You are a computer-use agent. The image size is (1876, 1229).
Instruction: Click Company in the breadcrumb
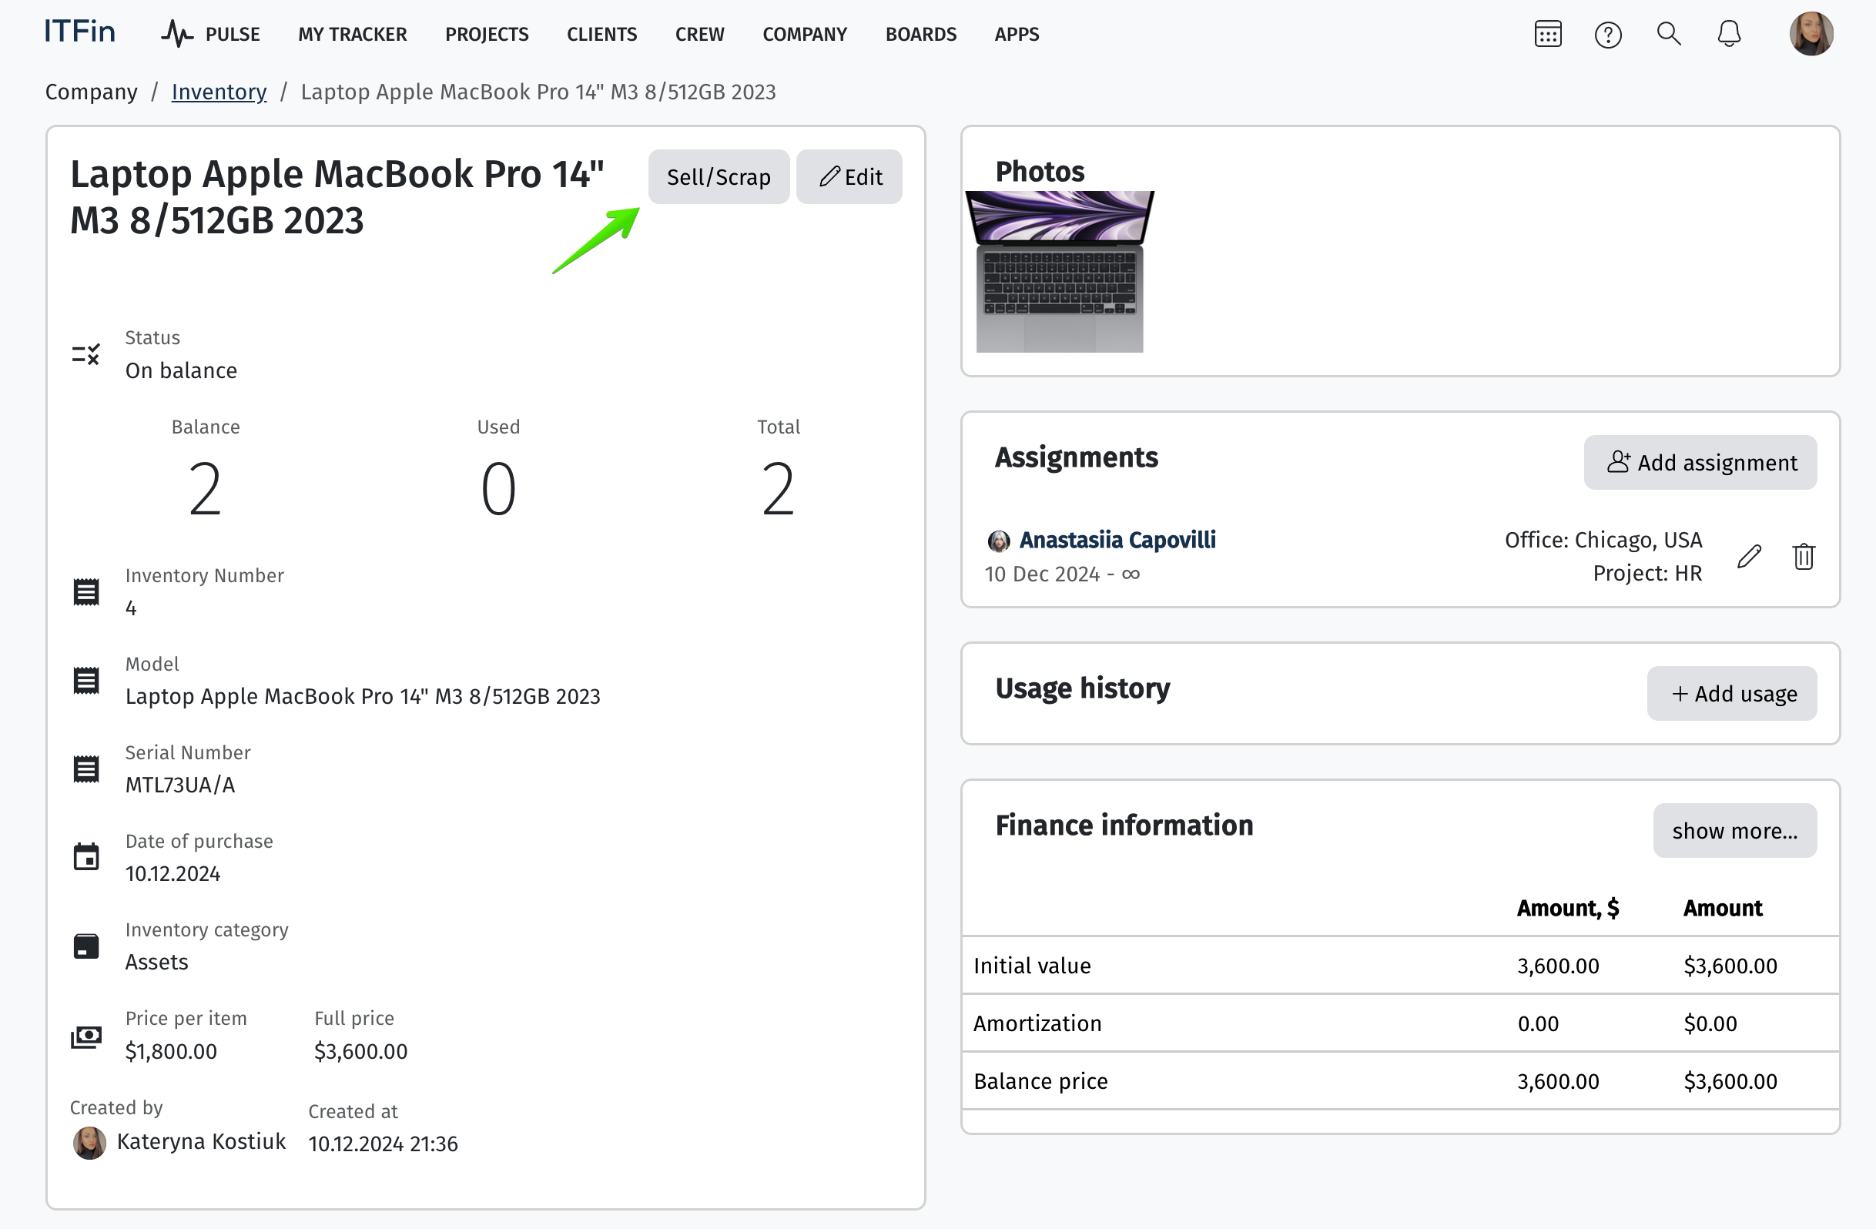(92, 92)
